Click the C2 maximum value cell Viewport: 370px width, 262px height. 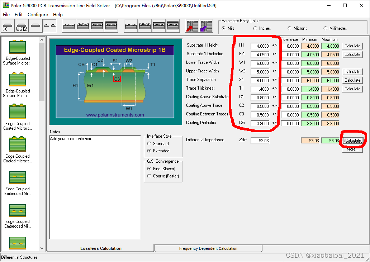point(330,106)
